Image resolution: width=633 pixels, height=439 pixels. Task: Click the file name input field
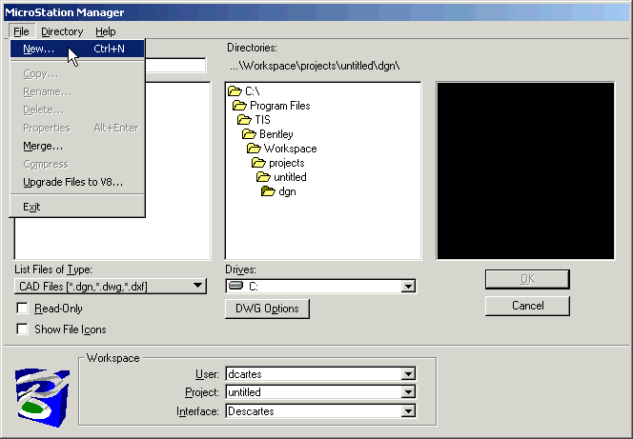point(175,66)
